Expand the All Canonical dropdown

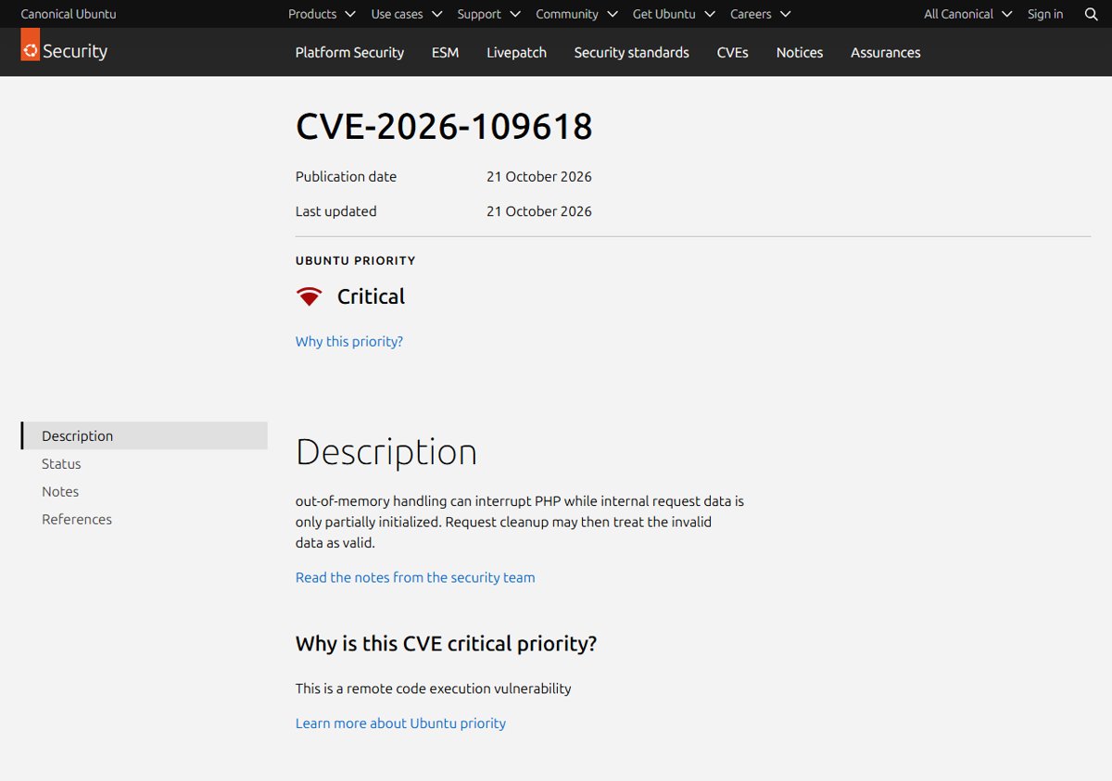[x=967, y=14]
